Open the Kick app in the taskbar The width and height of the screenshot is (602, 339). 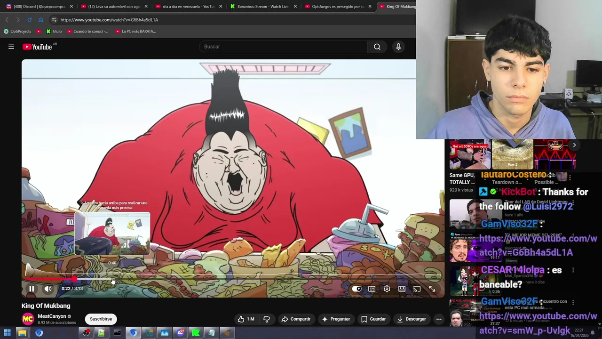tap(196, 333)
